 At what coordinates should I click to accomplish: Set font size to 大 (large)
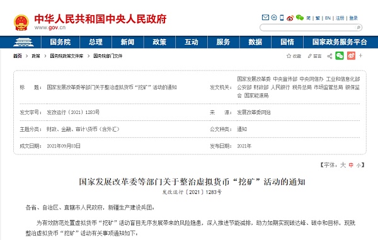pos(343,165)
